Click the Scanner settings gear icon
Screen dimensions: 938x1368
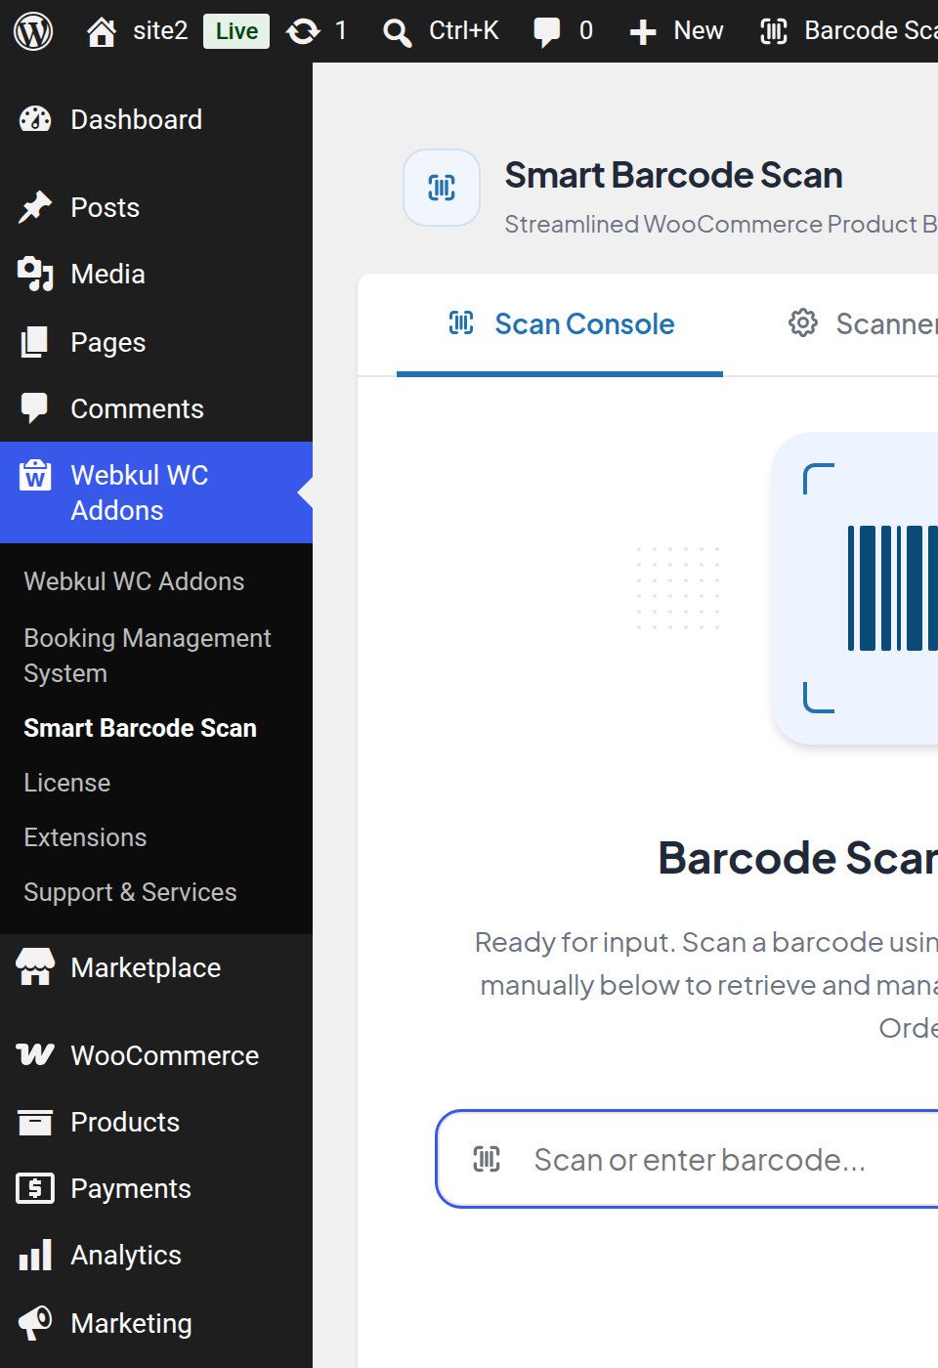click(x=803, y=322)
